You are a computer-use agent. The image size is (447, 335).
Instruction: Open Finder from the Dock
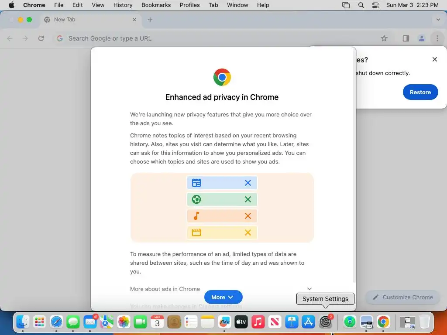tap(23, 322)
